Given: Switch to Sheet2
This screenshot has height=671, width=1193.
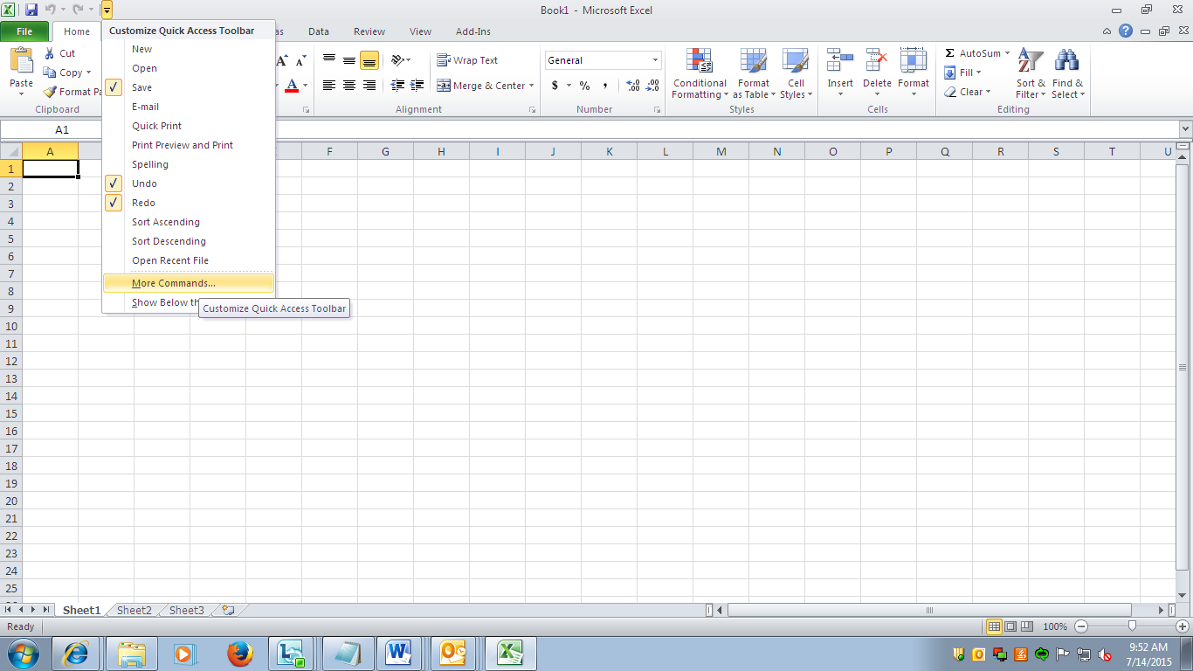Looking at the screenshot, I should pyautogui.click(x=133, y=610).
